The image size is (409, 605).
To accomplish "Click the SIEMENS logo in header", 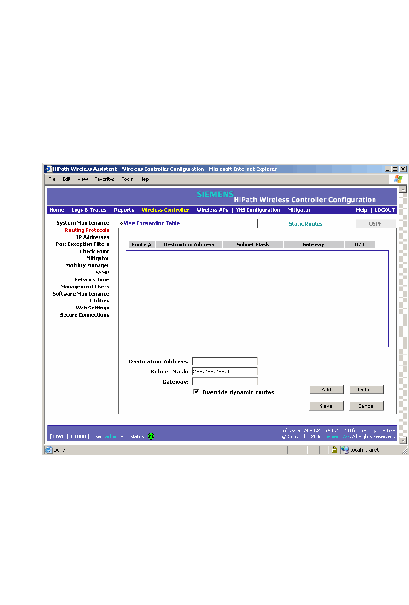I will [x=215, y=194].
